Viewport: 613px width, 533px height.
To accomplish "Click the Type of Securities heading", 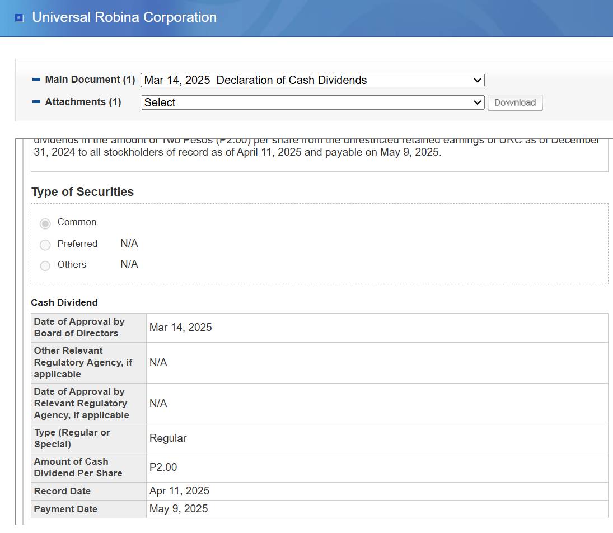I will click(82, 191).
